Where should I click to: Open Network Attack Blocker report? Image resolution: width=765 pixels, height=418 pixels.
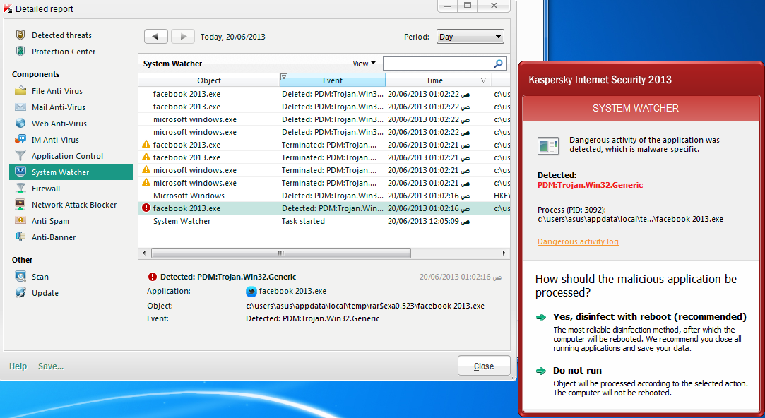(x=74, y=204)
